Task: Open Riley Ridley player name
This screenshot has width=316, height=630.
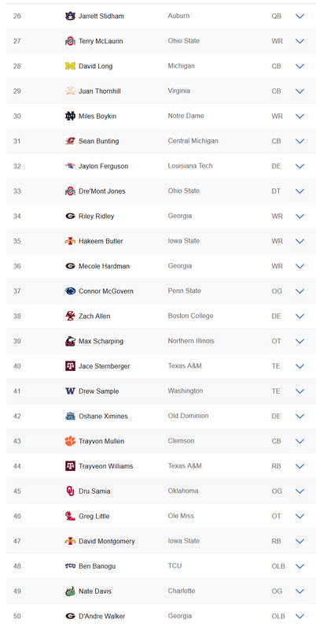Action: [x=96, y=216]
